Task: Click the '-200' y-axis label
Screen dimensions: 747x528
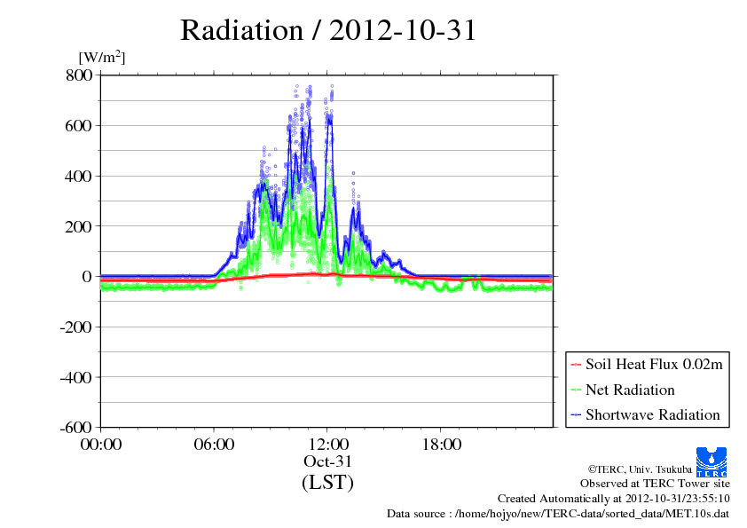Action: [76, 327]
